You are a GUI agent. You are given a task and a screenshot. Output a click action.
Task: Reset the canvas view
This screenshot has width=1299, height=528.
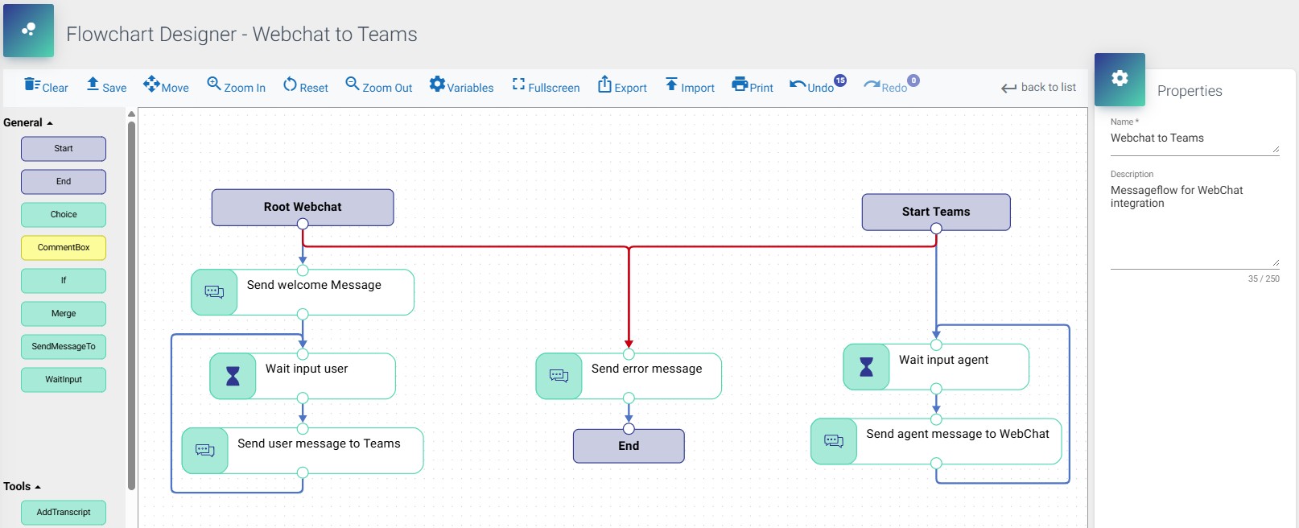click(305, 86)
